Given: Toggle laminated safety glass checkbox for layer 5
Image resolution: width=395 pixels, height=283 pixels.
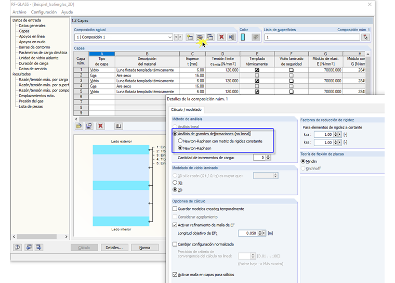Looking at the screenshot, I should (x=291, y=92).
